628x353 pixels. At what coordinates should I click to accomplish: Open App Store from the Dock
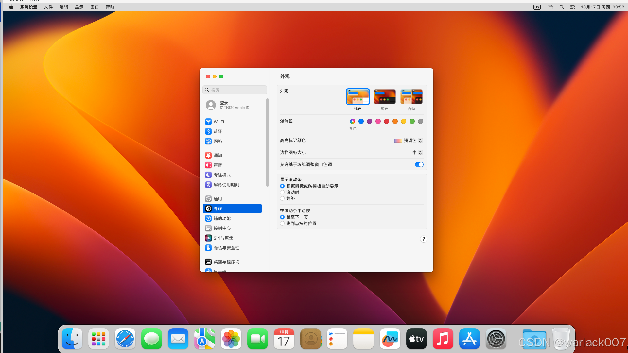(469, 339)
